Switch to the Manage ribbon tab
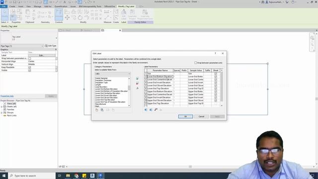Viewport: 318px width, 179px height. point(37,6)
